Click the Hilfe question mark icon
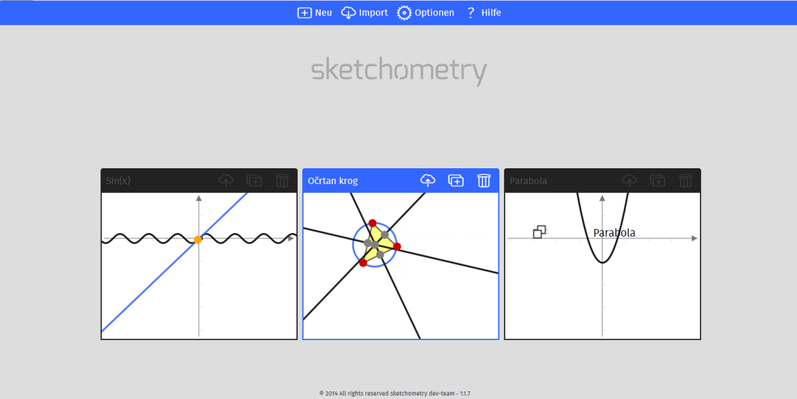The image size is (797, 399). [x=471, y=13]
